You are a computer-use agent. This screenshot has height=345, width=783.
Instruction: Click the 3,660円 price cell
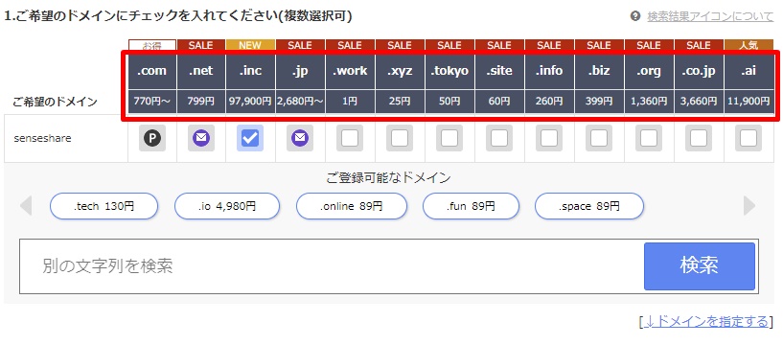(x=699, y=102)
